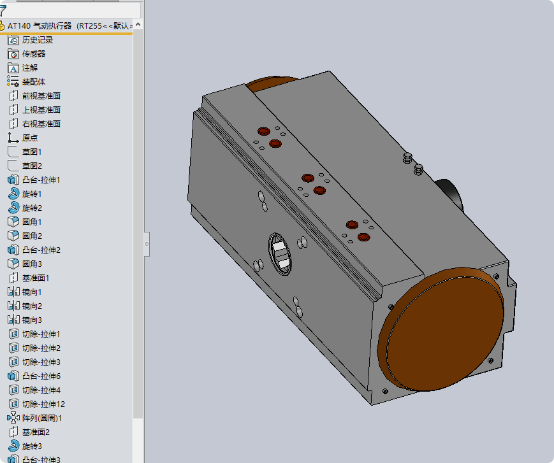Image resolution: width=554 pixels, height=463 pixels.
Task: Click the panel collapse handle on the splitter
Action: pos(147,244)
